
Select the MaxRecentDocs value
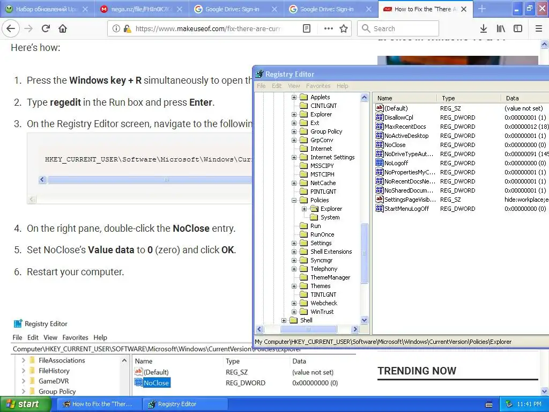[x=405, y=127]
